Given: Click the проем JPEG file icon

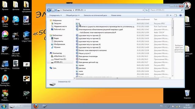Looking at the screenshot, I should (77, 65).
